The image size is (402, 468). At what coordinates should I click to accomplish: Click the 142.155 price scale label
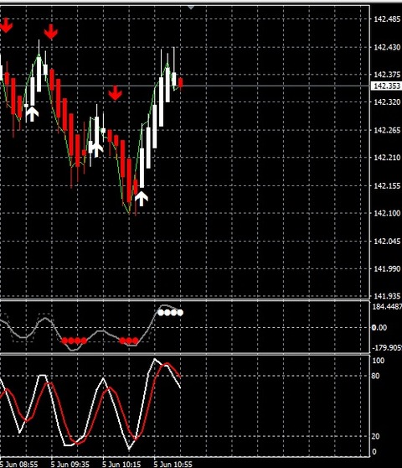(387, 185)
